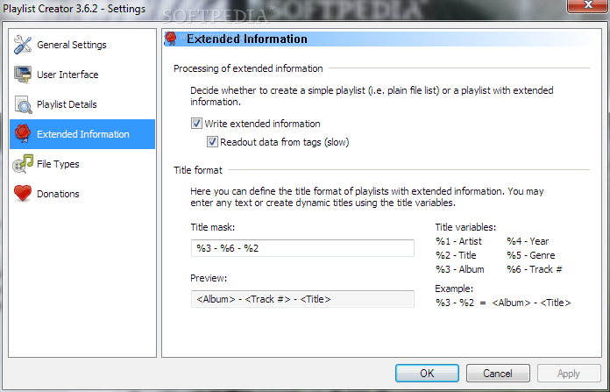Image resolution: width=610 pixels, height=392 pixels.
Task: Click the example text '%3 - %2 = <Album> - <Title>'
Action: [x=503, y=303]
